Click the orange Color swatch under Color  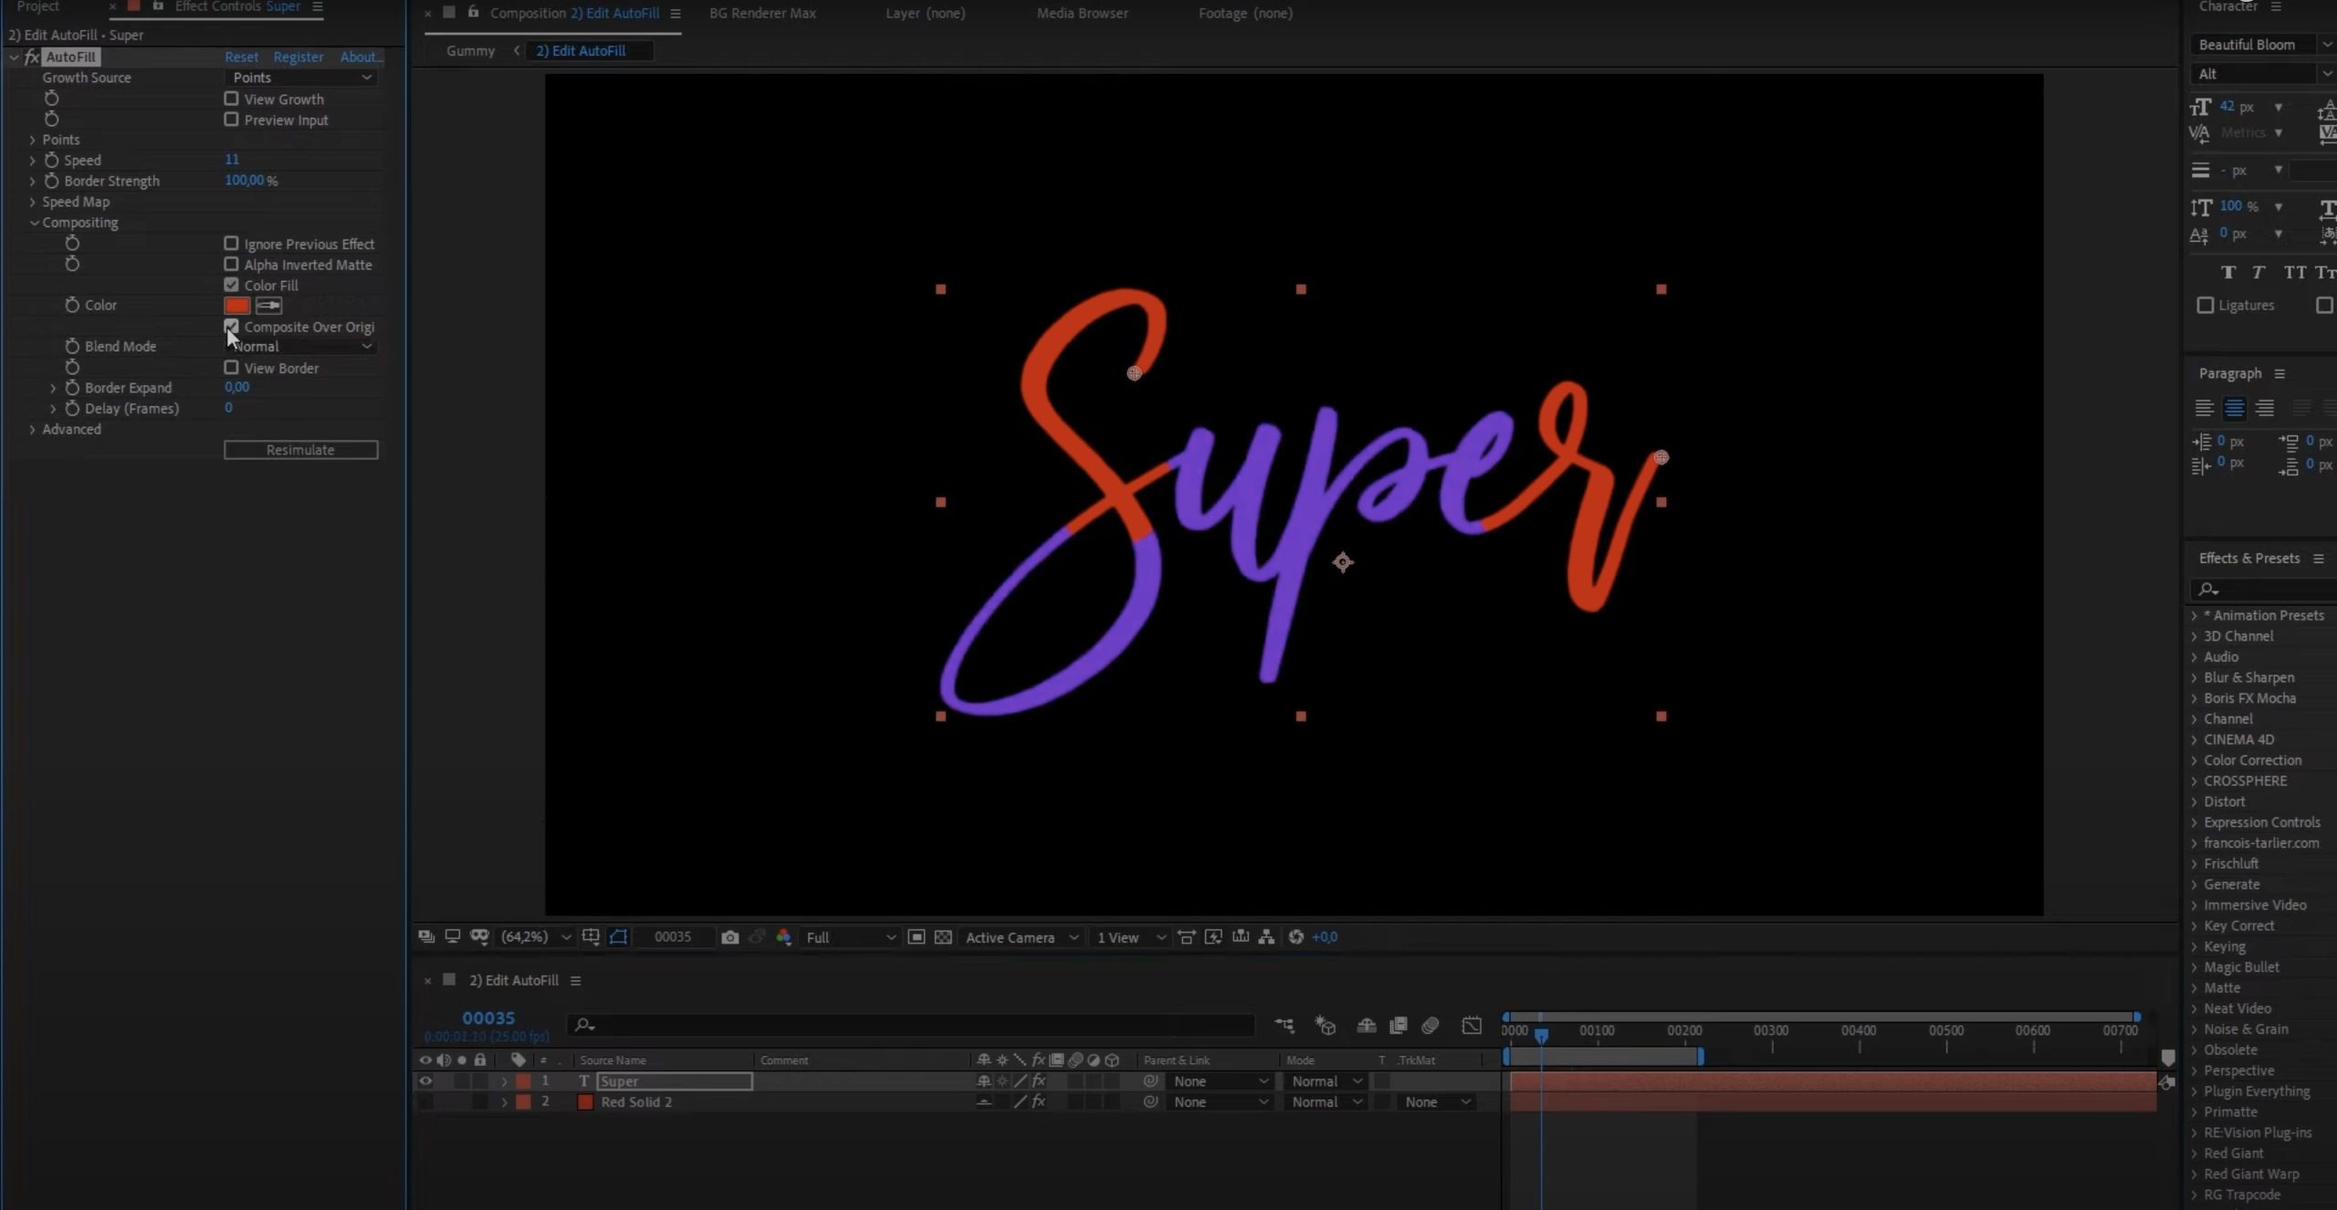point(237,306)
